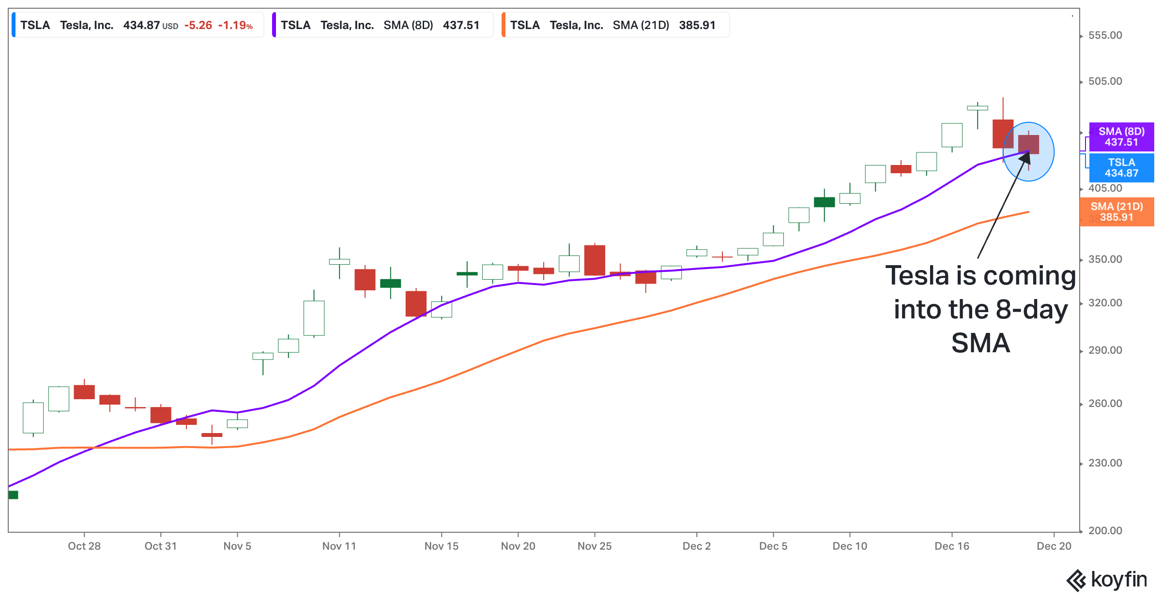Click the Oct 31 date axis label

161,546
